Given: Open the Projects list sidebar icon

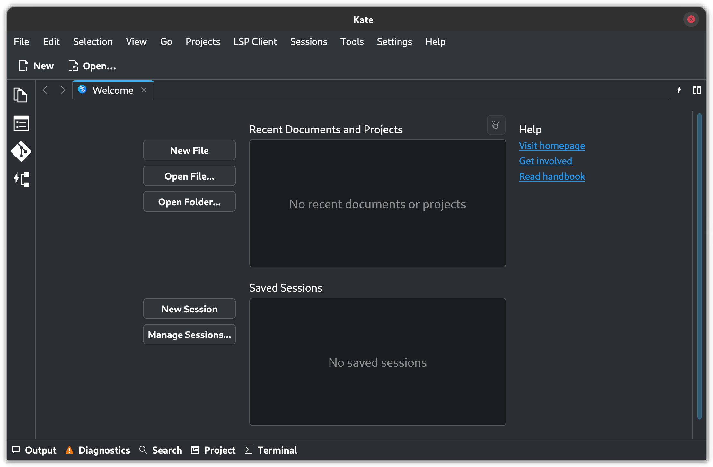Looking at the screenshot, I should [21, 123].
